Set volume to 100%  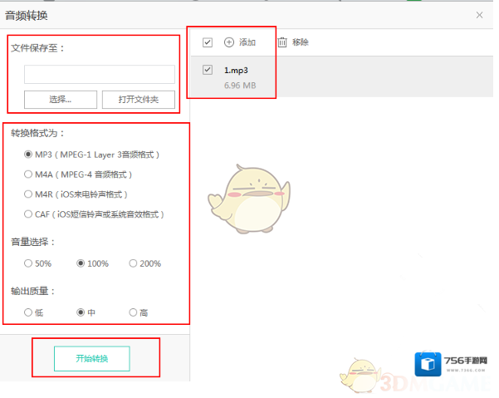81,263
